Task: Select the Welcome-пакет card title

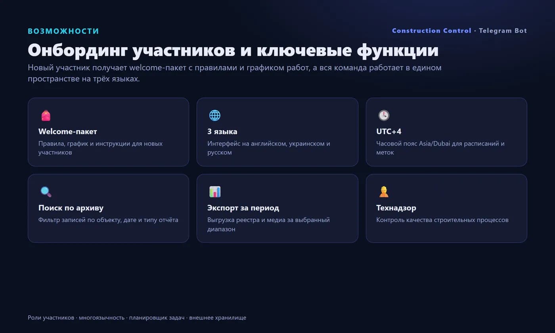Action: (68, 132)
